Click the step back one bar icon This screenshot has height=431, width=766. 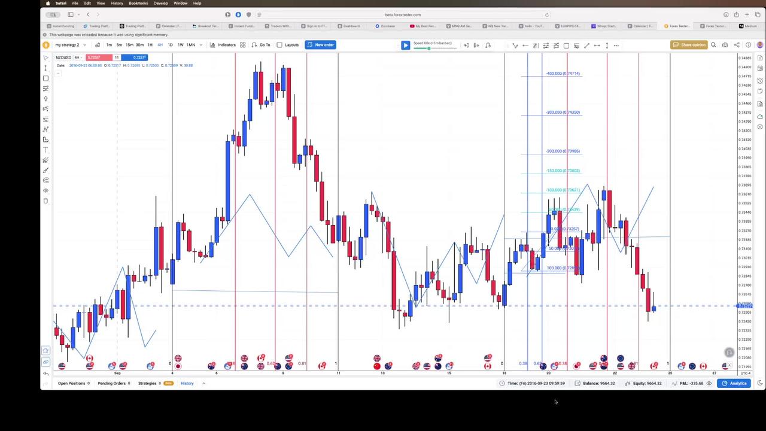tap(466, 45)
